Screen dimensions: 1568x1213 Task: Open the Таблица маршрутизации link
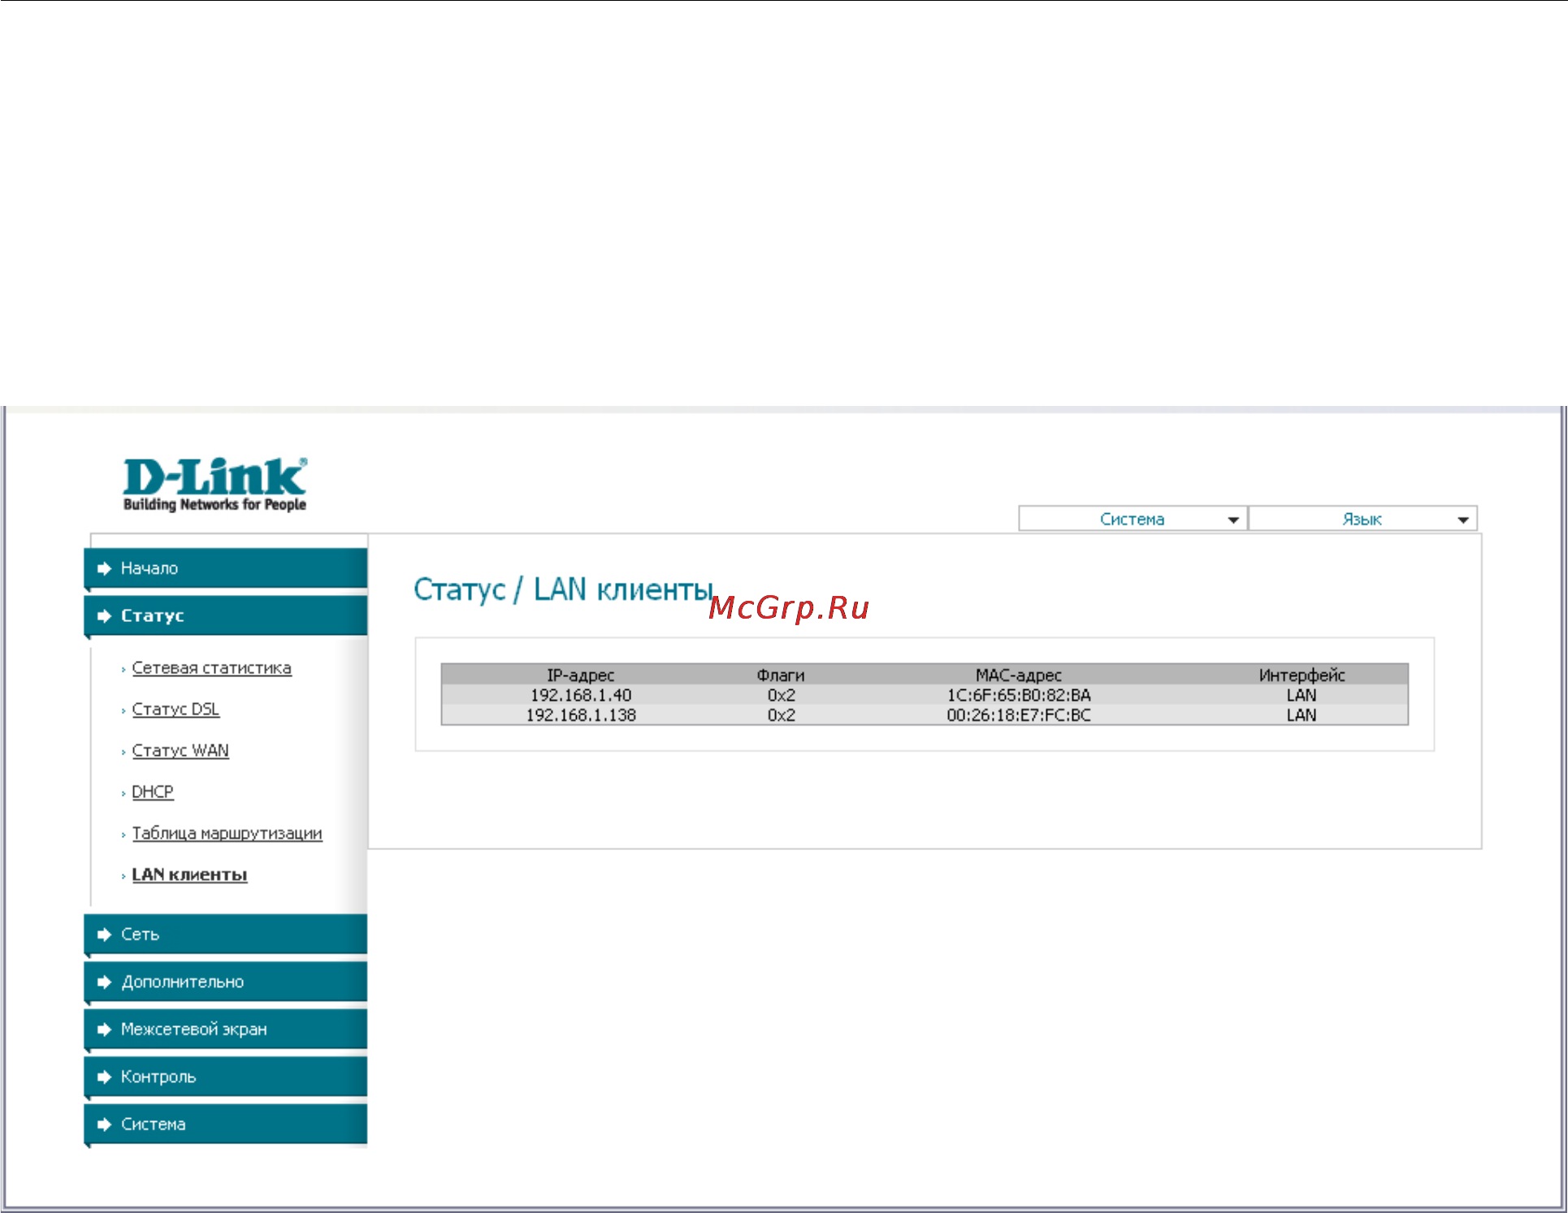pyautogui.click(x=227, y=834)
